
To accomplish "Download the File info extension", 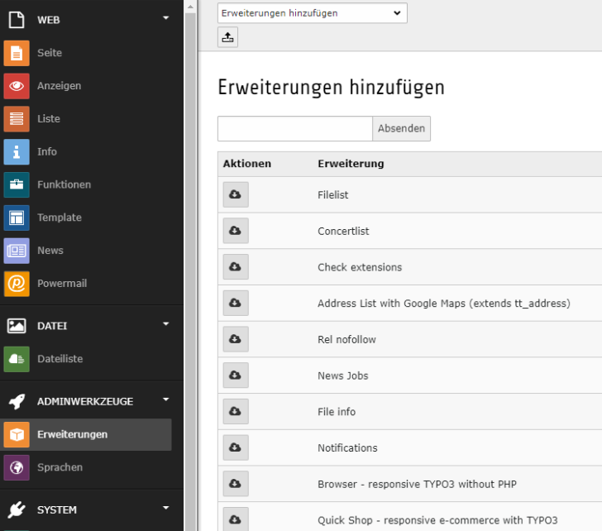I will tap(236, 411).
